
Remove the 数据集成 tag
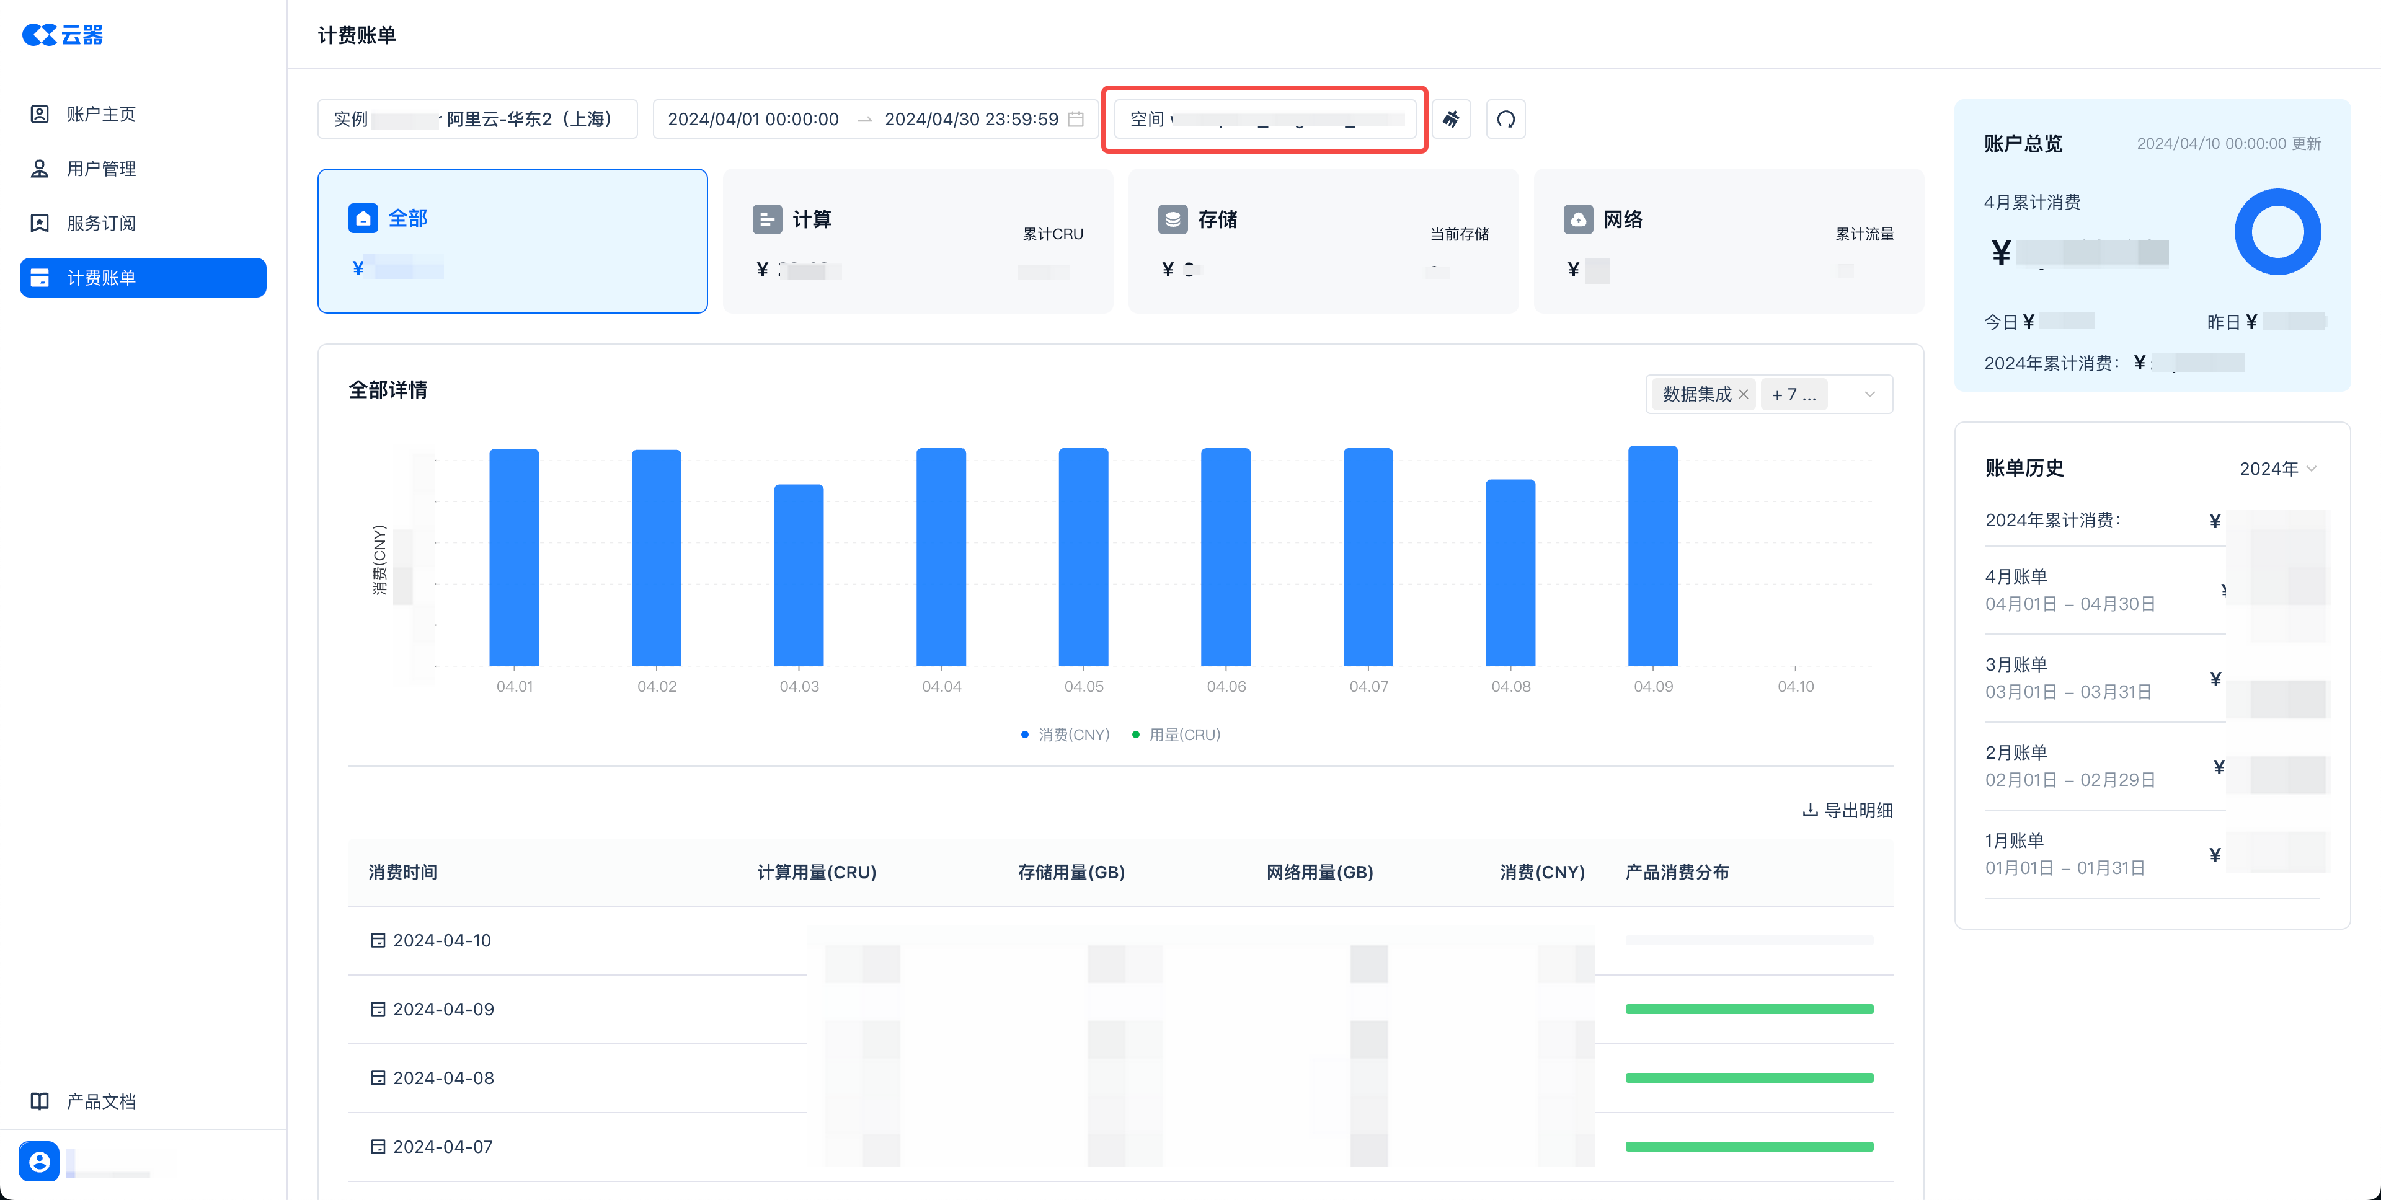pos(1743,394)
